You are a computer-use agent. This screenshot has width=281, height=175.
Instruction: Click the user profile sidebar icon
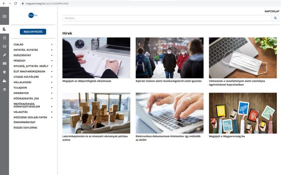point(4,38)
